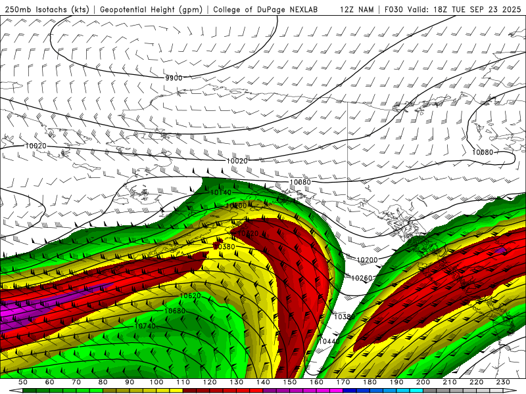This screenshot has width=526, height=394.
Task: Click the 10680 contour label
Action: point(175,311)
